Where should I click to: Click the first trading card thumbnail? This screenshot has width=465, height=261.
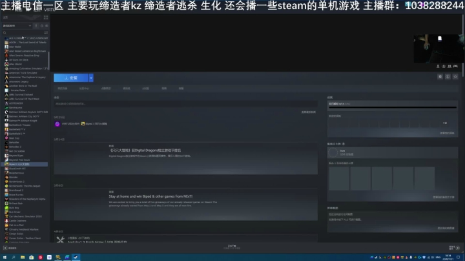(339, 178)
